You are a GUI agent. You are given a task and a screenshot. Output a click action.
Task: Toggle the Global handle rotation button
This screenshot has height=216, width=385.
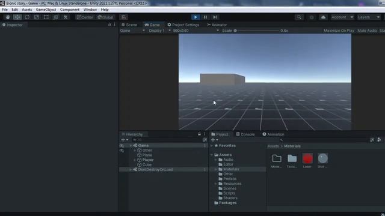pyautogui.click(x=105, y=17)
